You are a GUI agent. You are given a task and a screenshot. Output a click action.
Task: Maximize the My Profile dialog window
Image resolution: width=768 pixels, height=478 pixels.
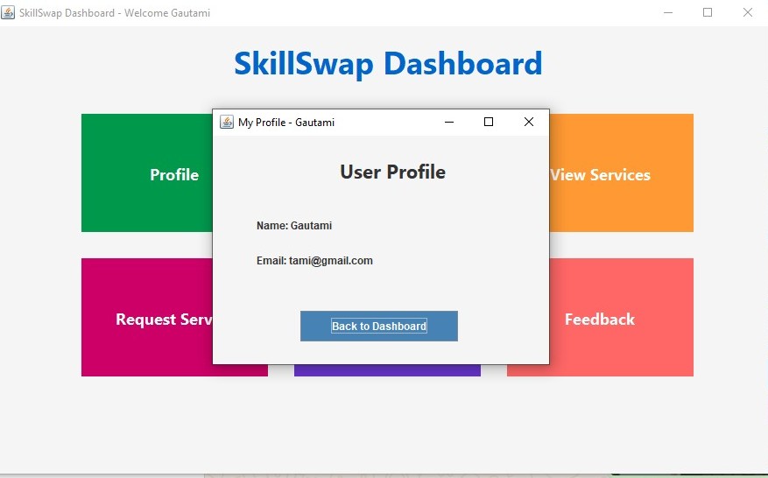(x=489, y=122)
